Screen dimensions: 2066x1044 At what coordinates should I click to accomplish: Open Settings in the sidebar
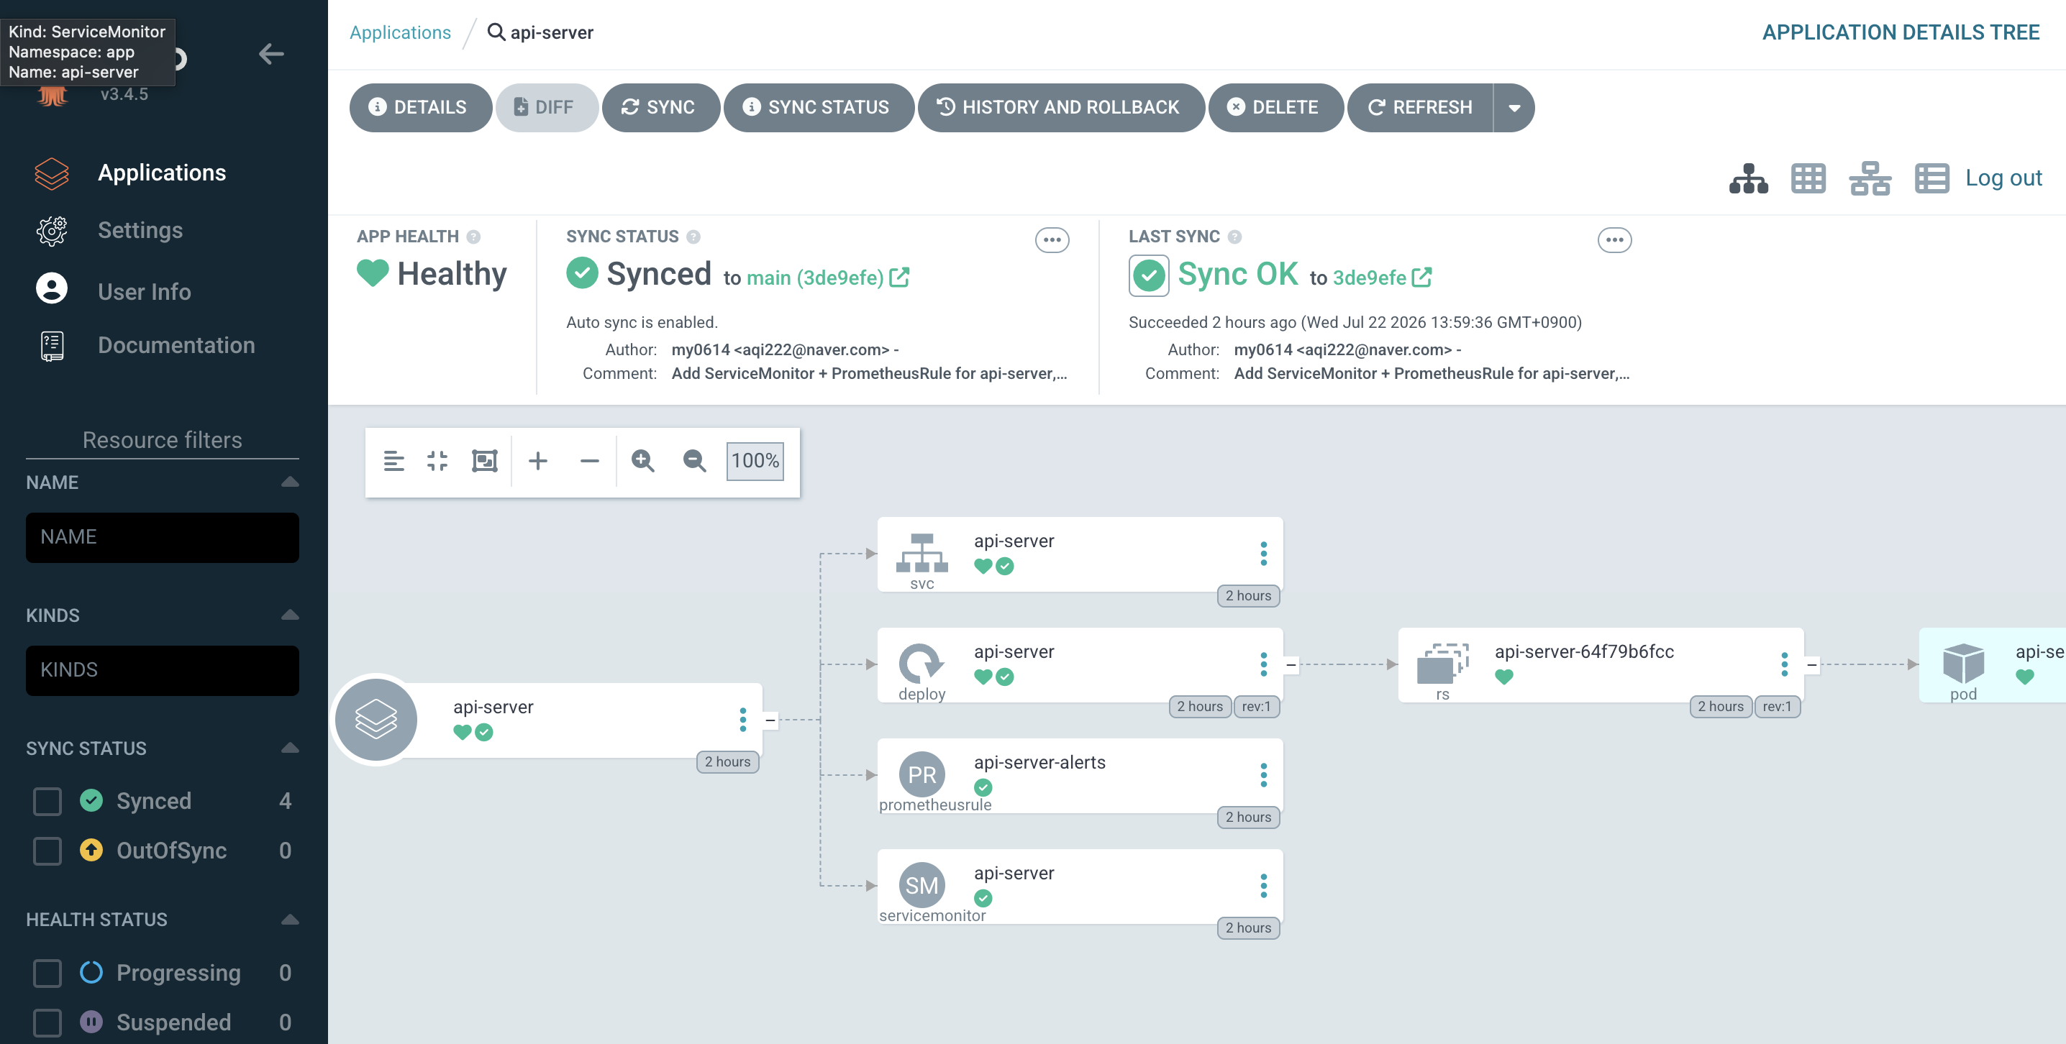coord(140,230)
